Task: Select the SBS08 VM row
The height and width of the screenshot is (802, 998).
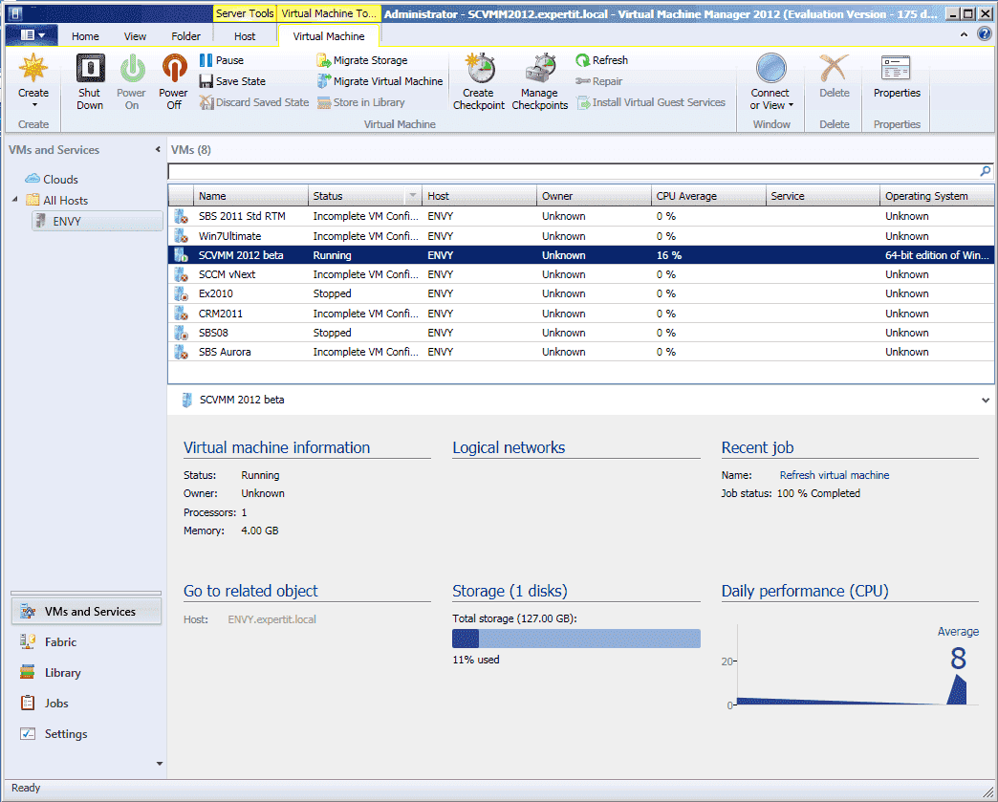Action: (x=580, y=333)
